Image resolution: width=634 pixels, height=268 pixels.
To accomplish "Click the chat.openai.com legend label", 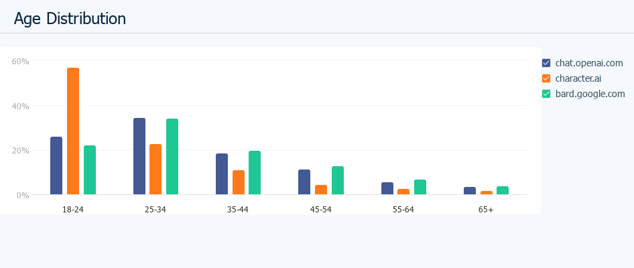I will 589,63.
